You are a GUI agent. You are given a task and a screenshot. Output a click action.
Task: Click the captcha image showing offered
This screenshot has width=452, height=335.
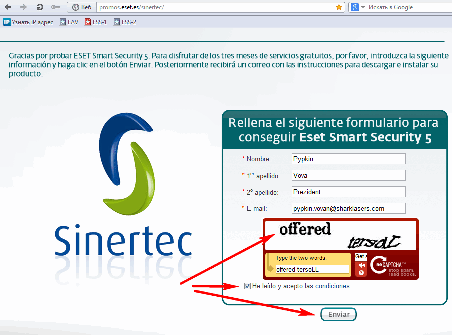point(341,235)
